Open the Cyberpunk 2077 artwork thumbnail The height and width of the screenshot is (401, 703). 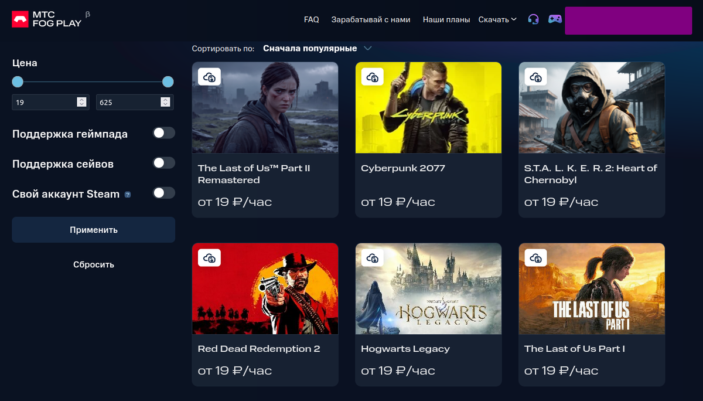pyautogui.click(x=428, y=108)
